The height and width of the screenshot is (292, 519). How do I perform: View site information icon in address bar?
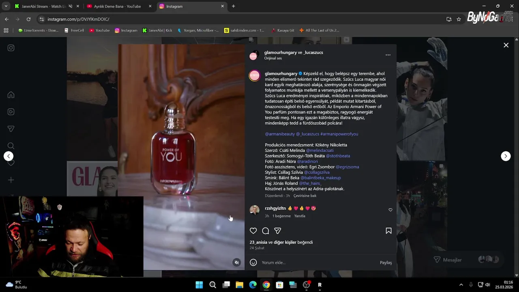41,19
